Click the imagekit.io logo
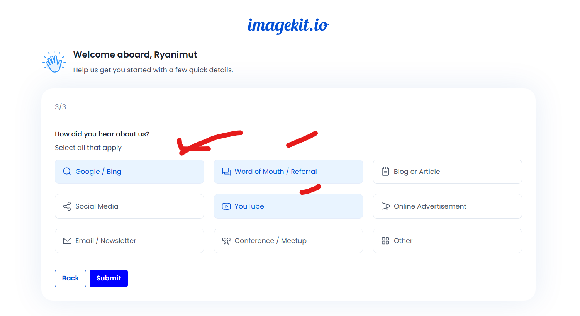This screenshot has width=580, height=316. pyautogui.click(x=288, y=25)
